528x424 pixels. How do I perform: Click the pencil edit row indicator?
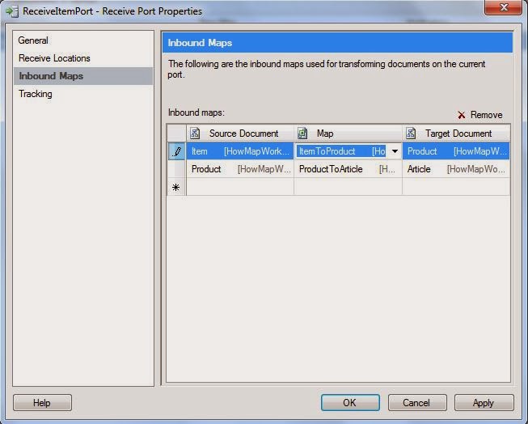click(176, 151)
